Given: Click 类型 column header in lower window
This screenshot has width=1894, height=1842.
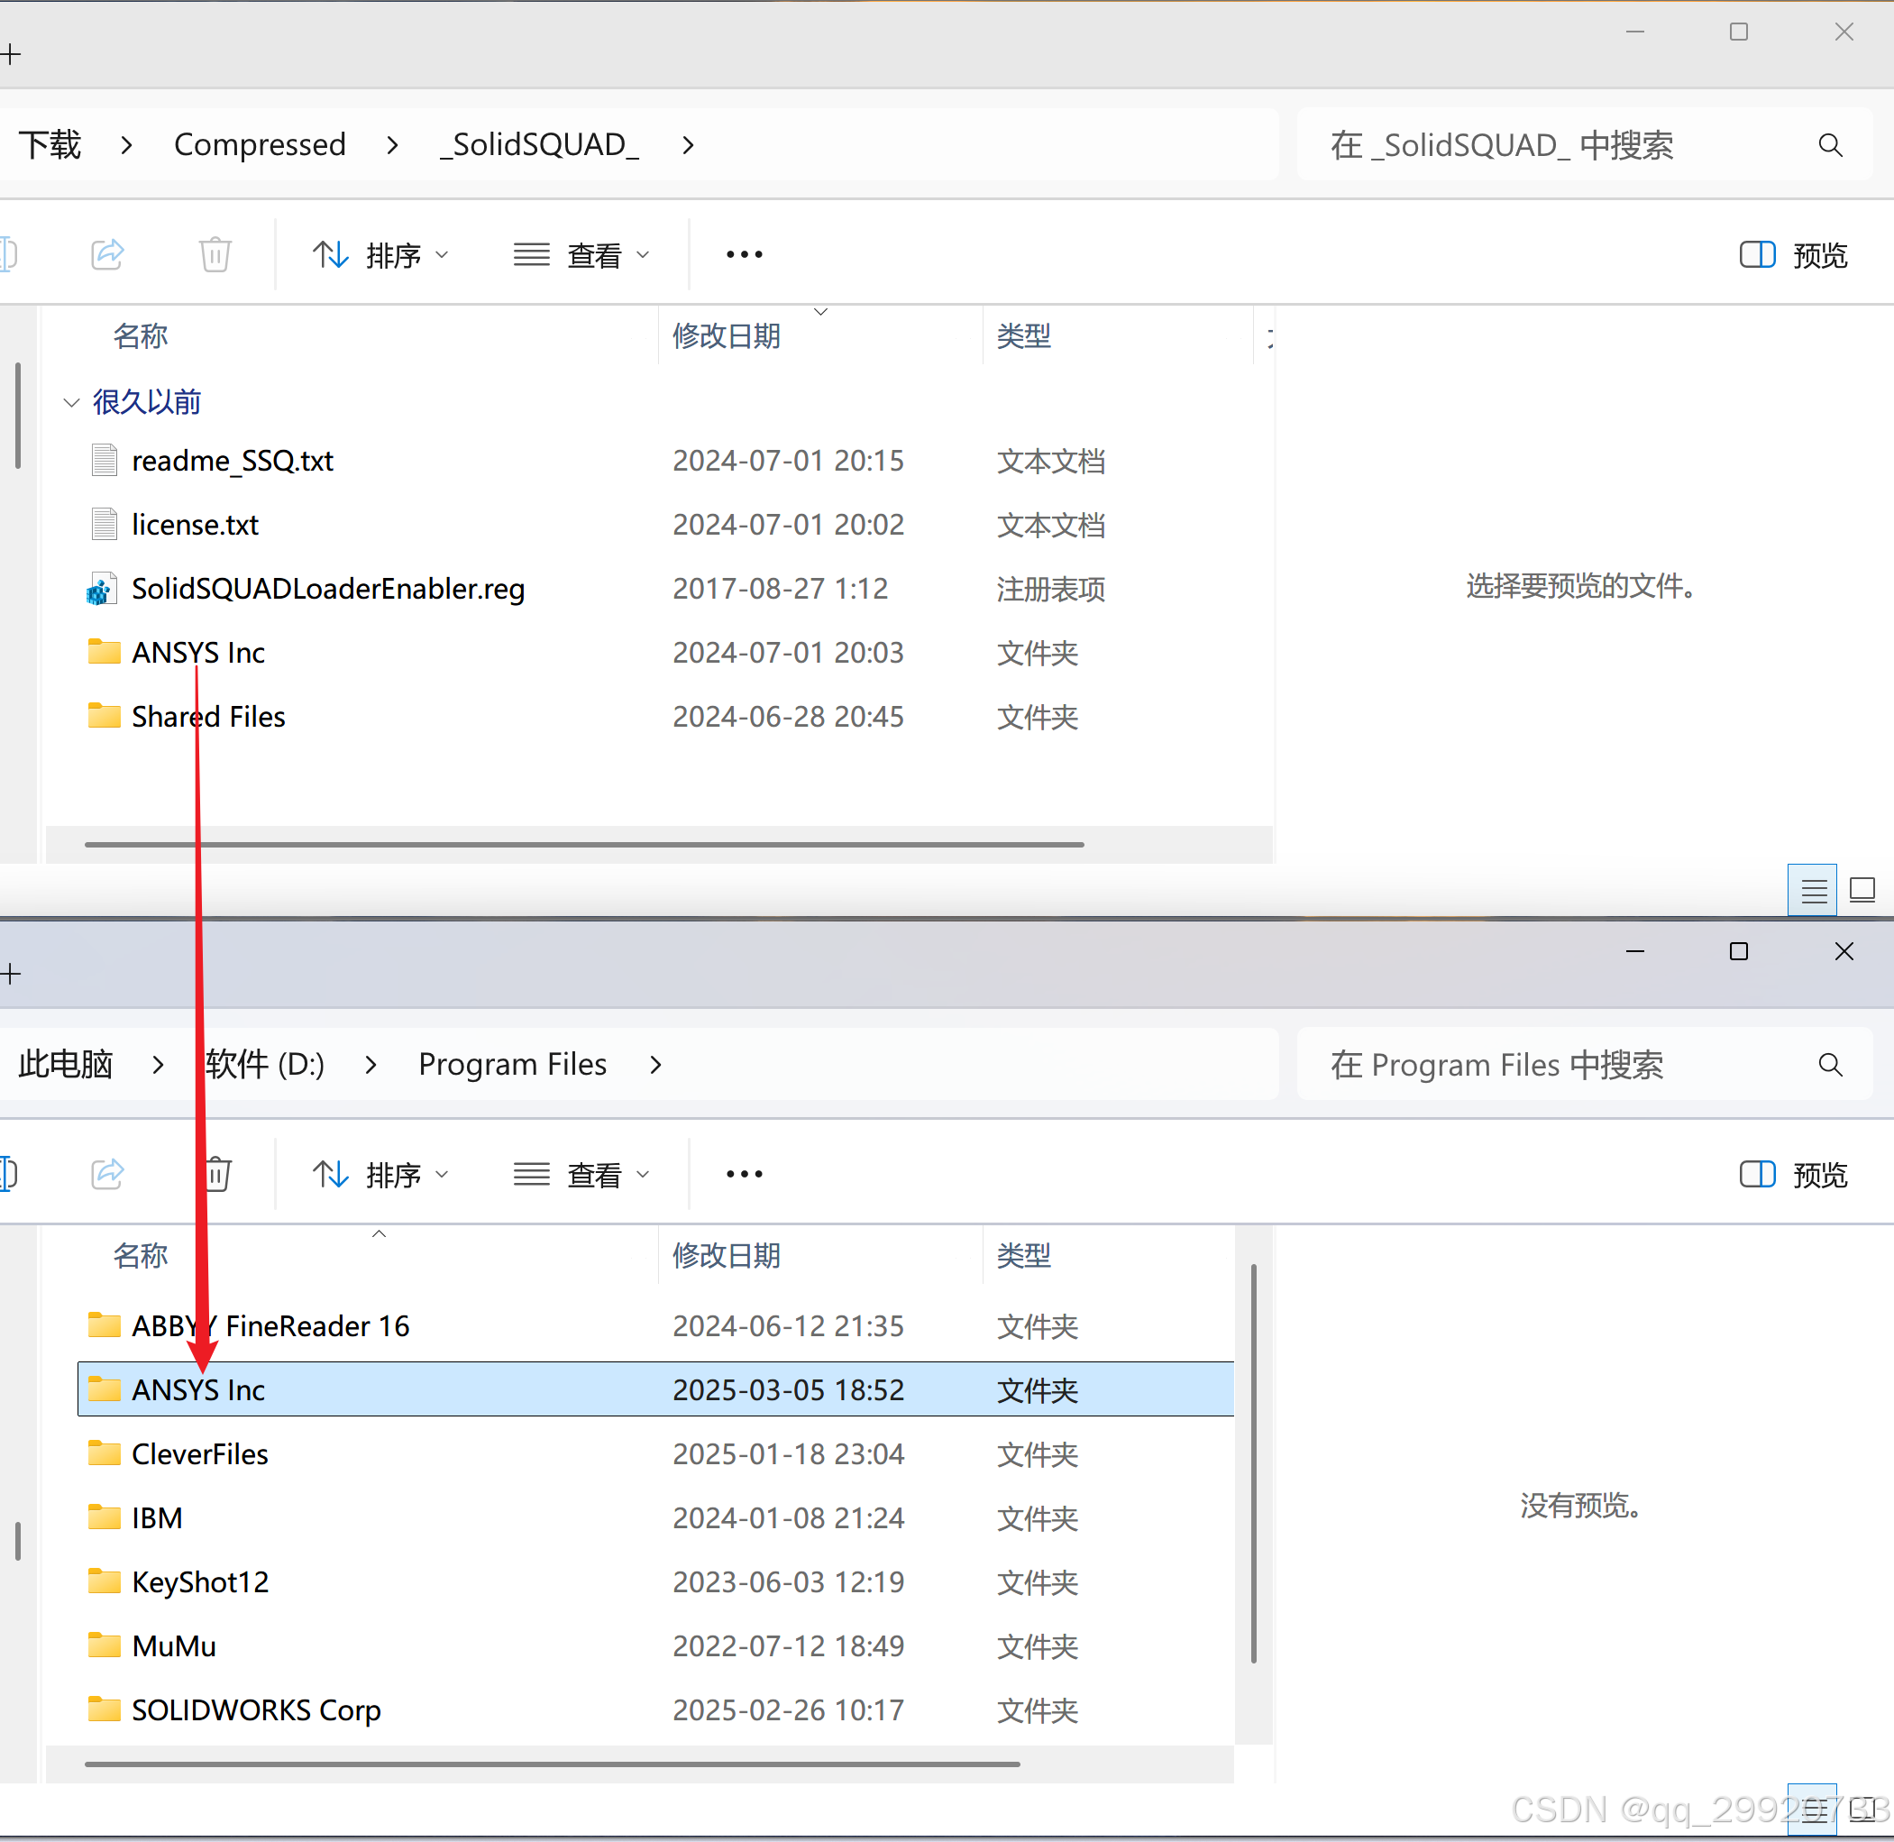Looking at the screenshot, I should [x=1023, y=1255].
